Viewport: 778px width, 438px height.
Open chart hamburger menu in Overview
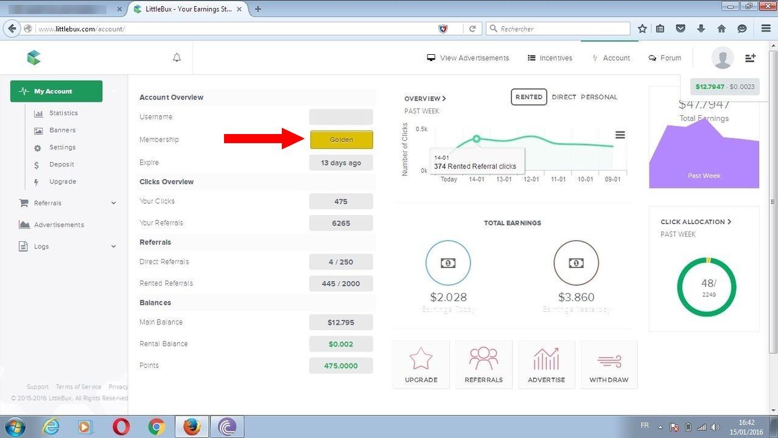[620, 135]
